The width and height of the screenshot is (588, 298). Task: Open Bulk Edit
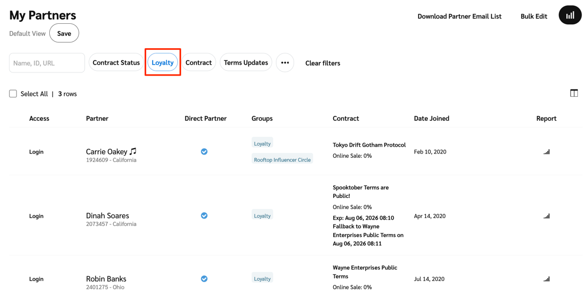pyautogui.click(x=533, y=16)
